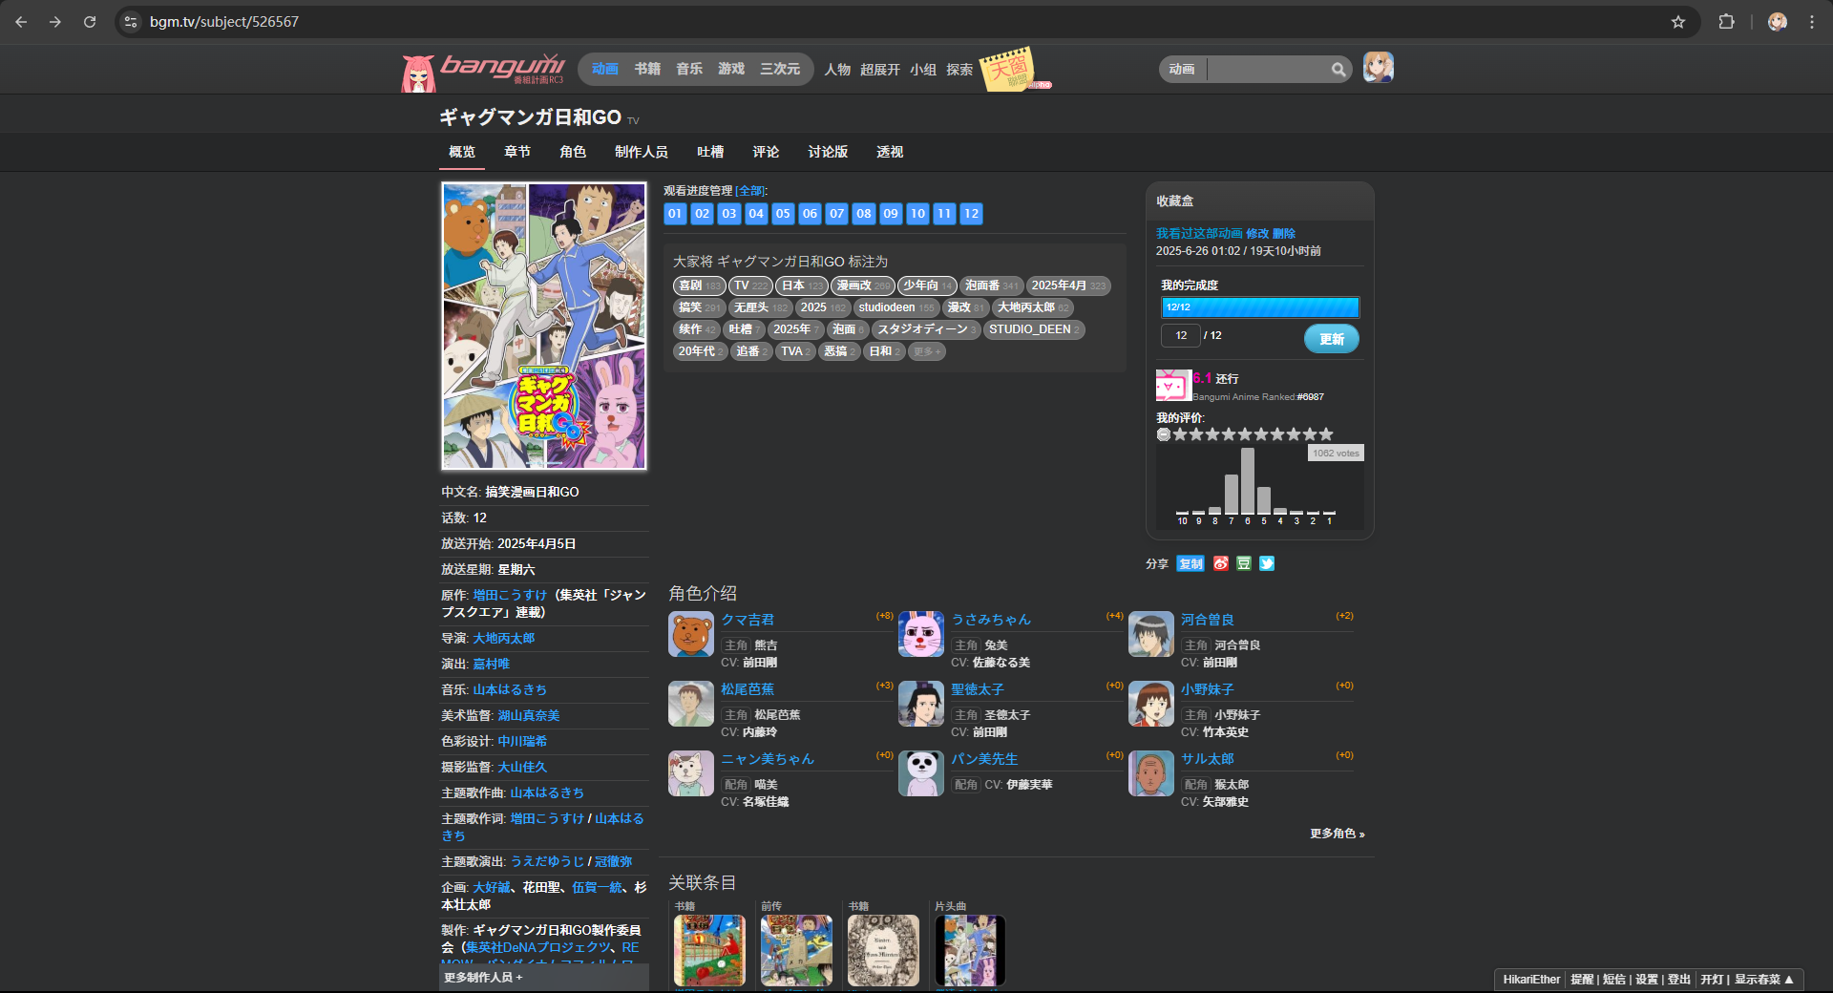Screen dimensions: 1833x993
Task: Open the 天窗 banner icon
Action: point(1014,69)
